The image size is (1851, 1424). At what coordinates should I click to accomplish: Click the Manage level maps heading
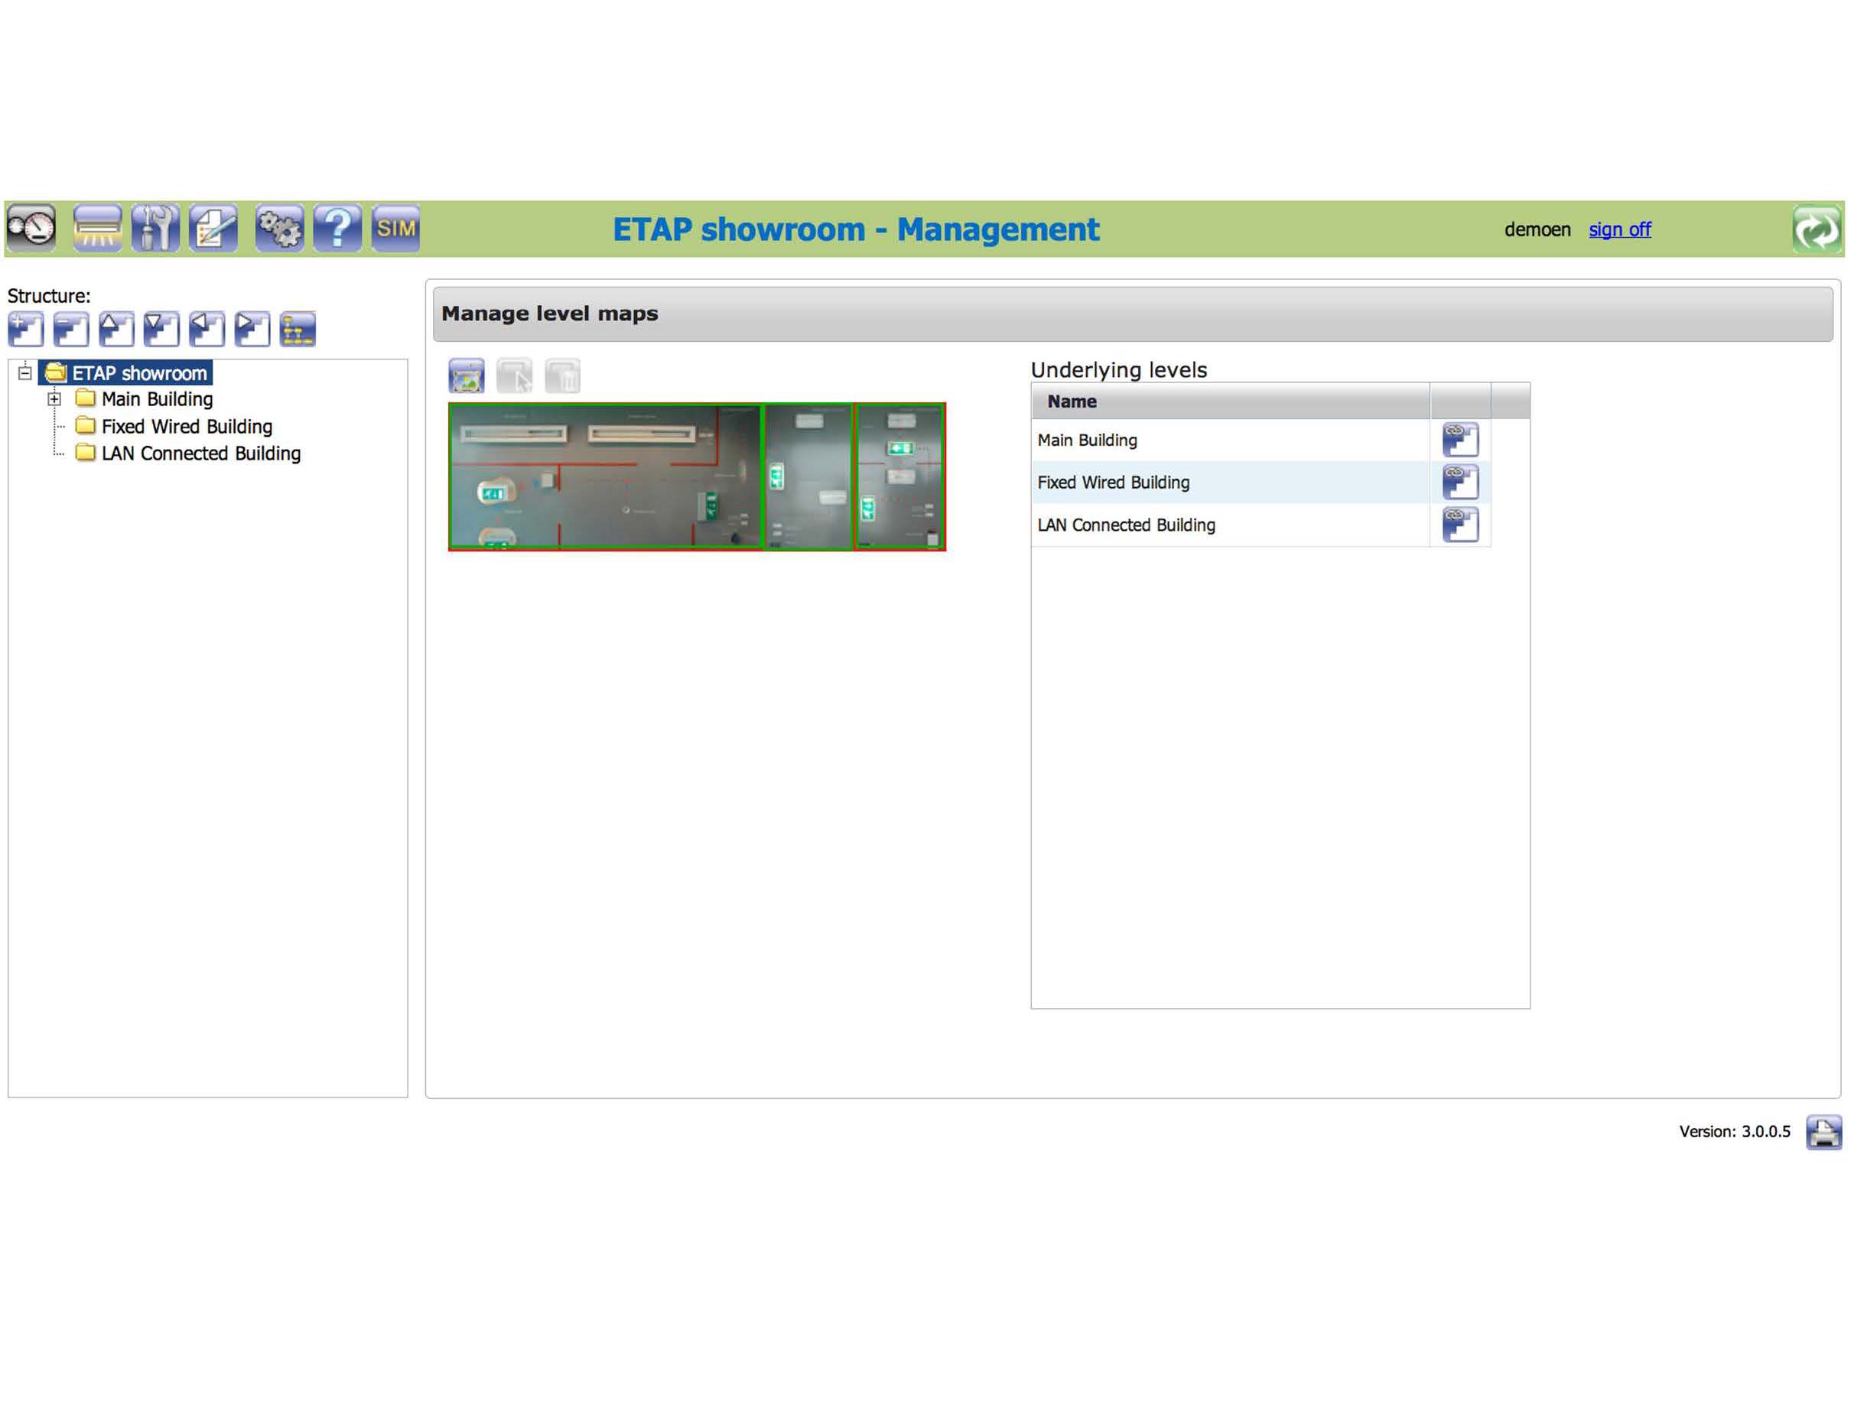coord(549,314)
